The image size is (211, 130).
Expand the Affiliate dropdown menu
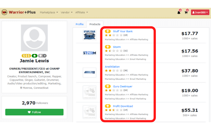point(81,12)
